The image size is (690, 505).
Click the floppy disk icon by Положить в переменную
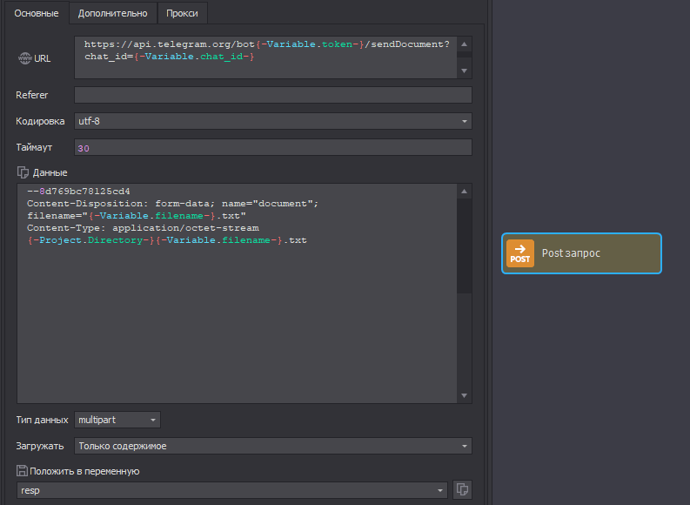tap(23, 471)
